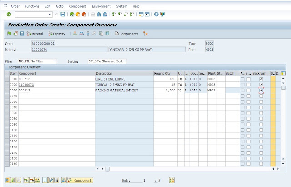Viewport: 291px width, 187px height.
Task: Click the orange hierarchy icon right of Components
Action: point(145,34)
